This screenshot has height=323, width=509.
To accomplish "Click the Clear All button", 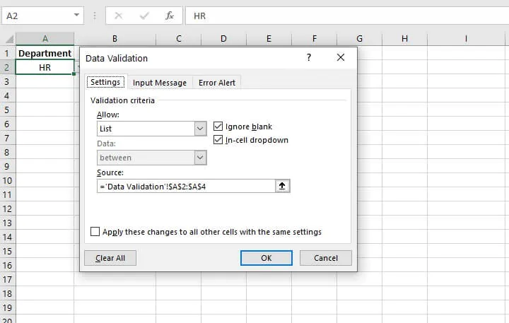I will tap(110, 258).
